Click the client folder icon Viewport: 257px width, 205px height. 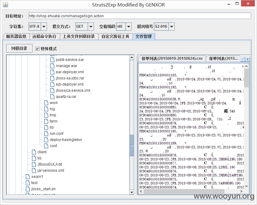coord(34,152)
